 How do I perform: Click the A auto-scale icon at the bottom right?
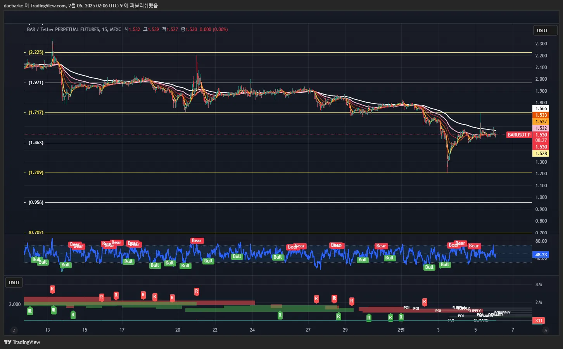point(546,330)
